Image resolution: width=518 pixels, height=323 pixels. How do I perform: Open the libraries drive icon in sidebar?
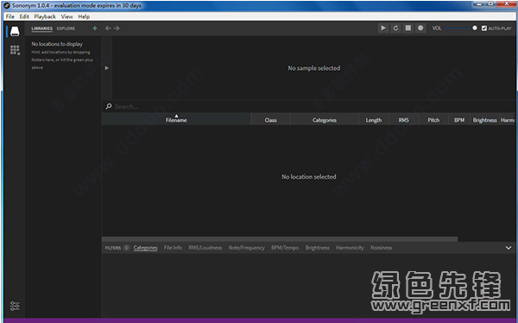pos(15,31)
